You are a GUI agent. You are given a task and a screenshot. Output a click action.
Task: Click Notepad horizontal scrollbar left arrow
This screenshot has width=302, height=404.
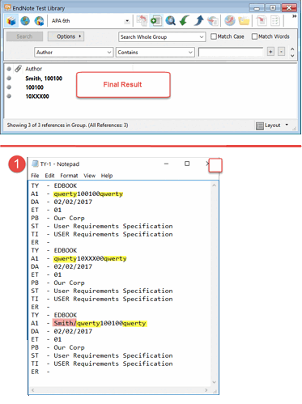(x=33, y=390)
